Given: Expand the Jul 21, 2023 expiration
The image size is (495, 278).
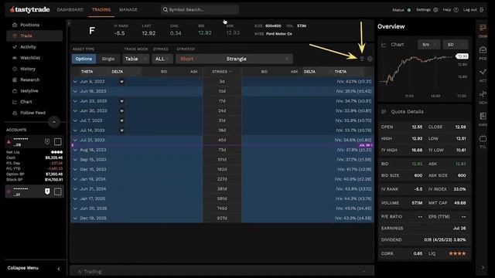Looking at the screenshot, I should pyautogui.click(x=75, y=140).
